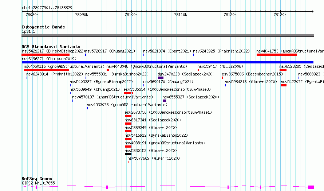Click nsv6317341 (Sedlazeck2020) label

(x=153, y=120)
